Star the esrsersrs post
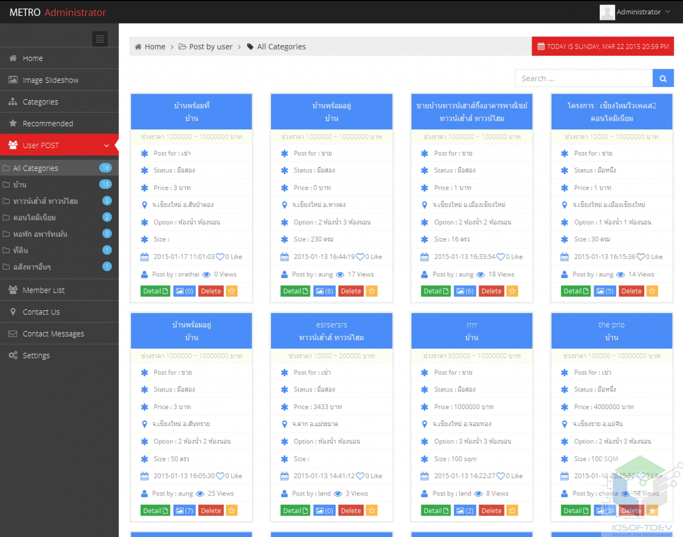The image size is (683, 537). click(x=372, y=510)
